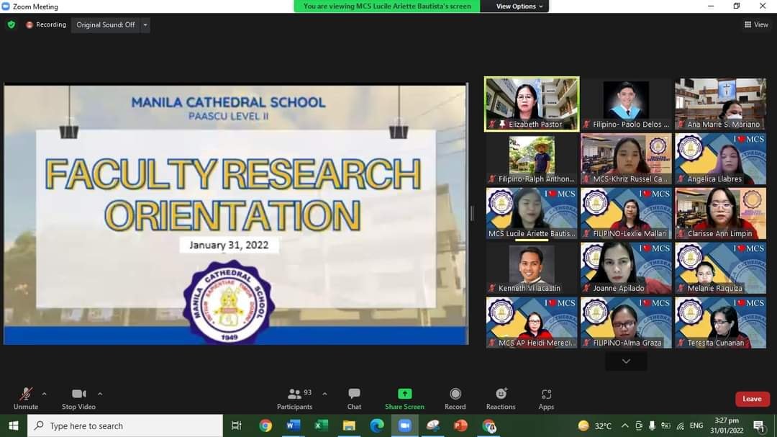Click the Windows taskbar search box
This screenshot has width=777, height=437.
pyautogui.click(x=126, y=425)
